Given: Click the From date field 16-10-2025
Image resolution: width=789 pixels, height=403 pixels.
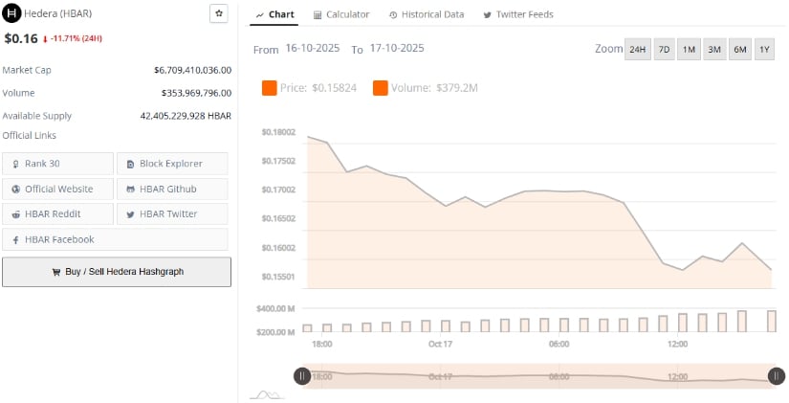Looking at the screenshot, I should tap(314, 49).
